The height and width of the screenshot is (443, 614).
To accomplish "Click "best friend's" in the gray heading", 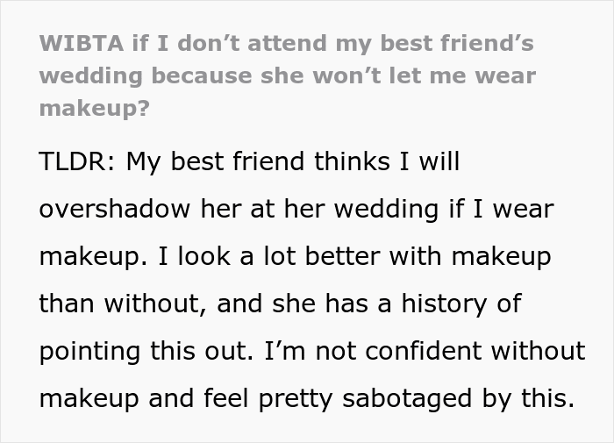I will coord(457,43).
